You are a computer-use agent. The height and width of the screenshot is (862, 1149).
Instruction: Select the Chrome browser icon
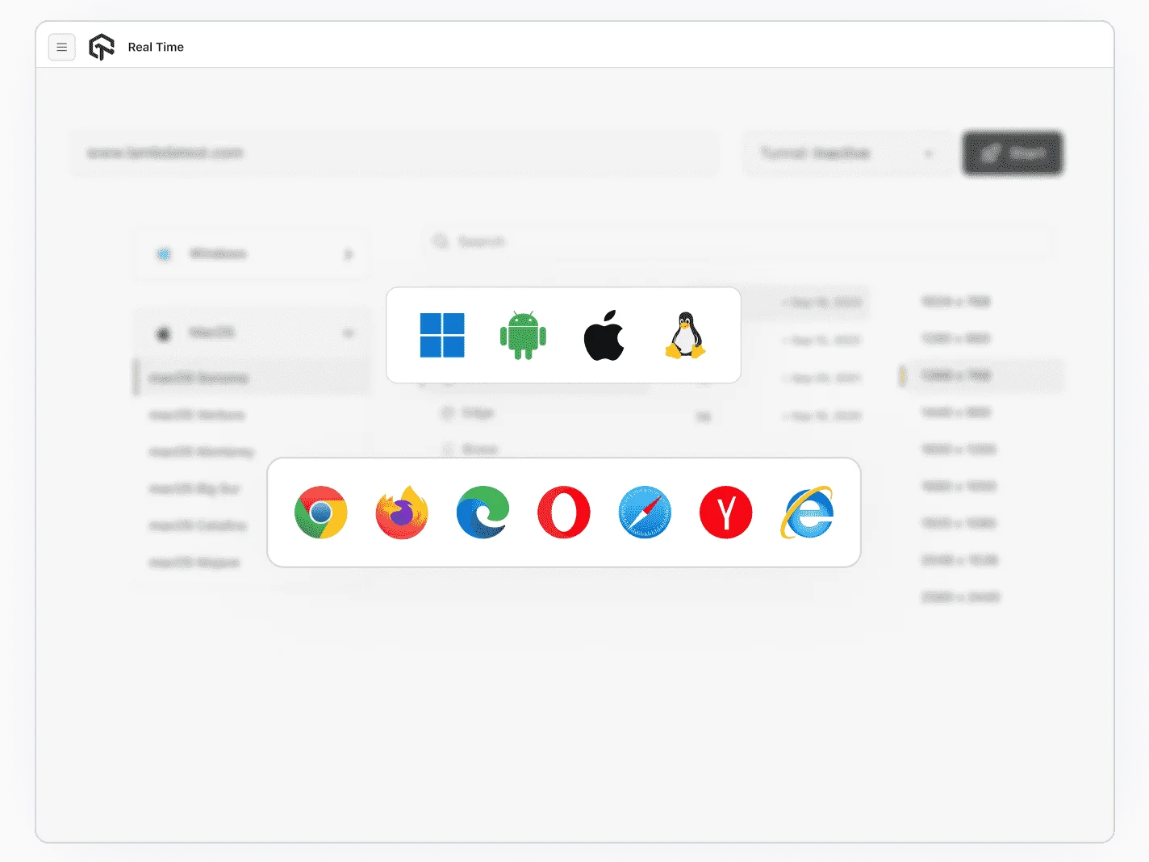320,513
